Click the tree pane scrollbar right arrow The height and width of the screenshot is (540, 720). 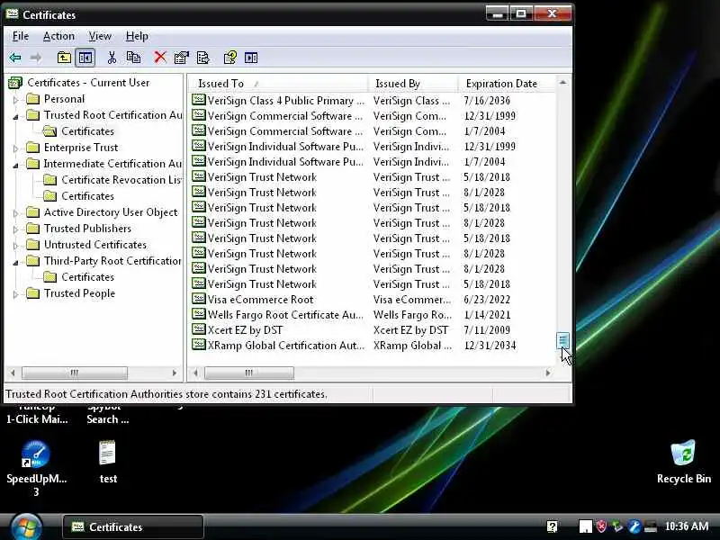point(174,373)
